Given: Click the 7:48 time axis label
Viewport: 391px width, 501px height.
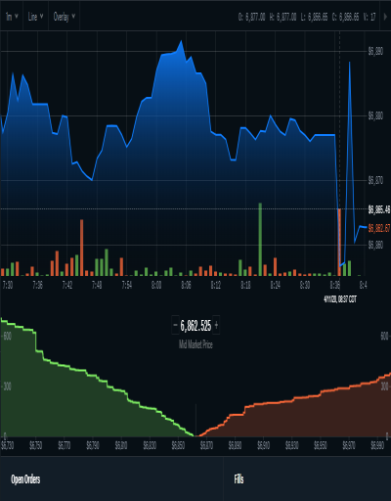Looking at the screenshot, I should tap(97, 285).
